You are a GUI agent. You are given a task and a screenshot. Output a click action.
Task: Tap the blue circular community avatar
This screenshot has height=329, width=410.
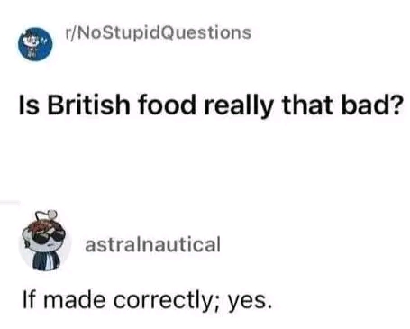coord(35,44)
